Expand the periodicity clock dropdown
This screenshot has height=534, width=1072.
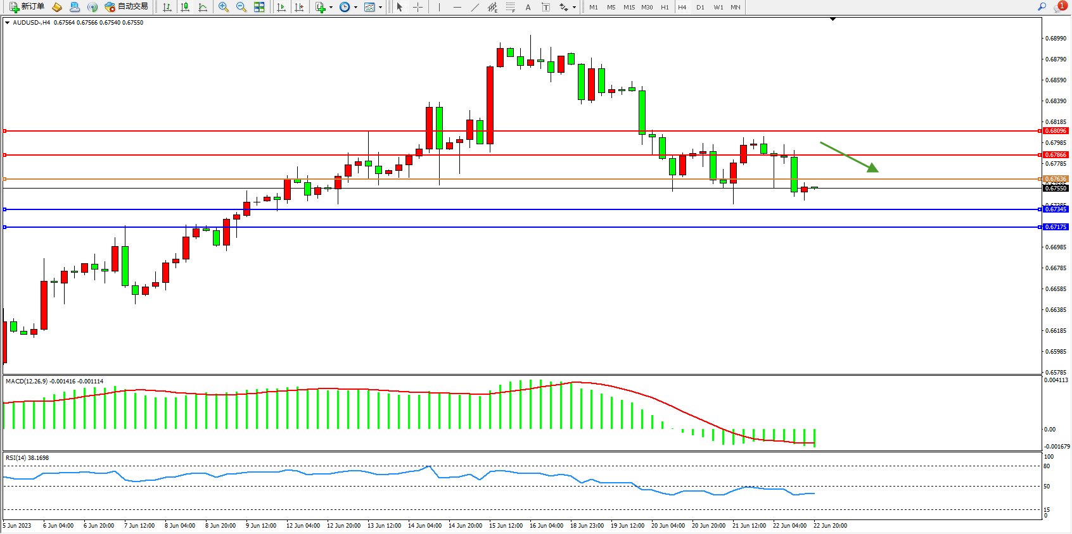point(355,8)
